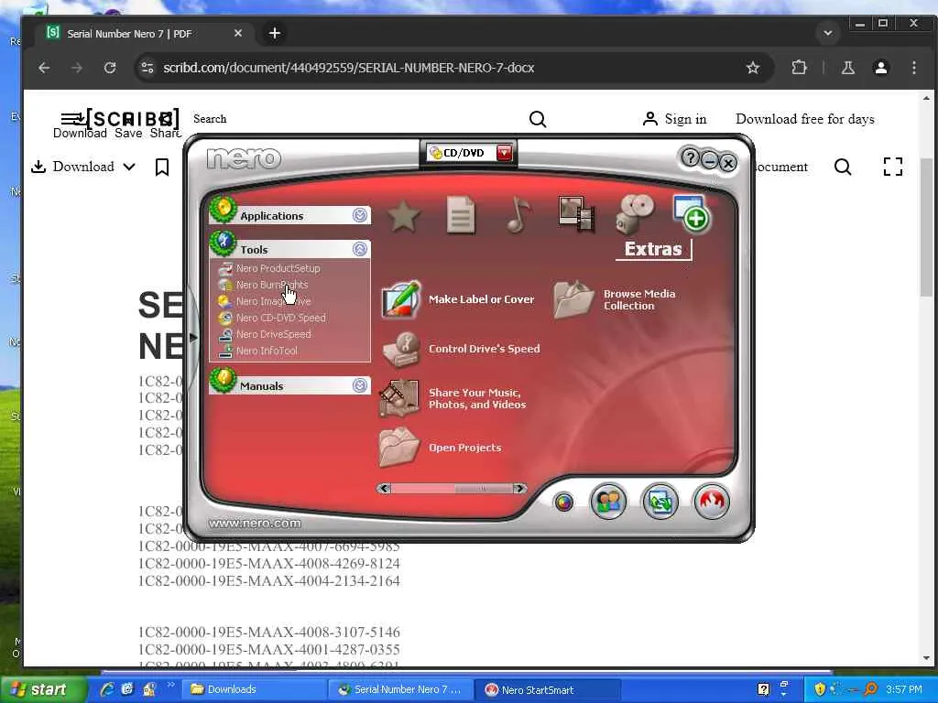
Task: Click the Scribd address bar URL
Action: coord(349,68)
